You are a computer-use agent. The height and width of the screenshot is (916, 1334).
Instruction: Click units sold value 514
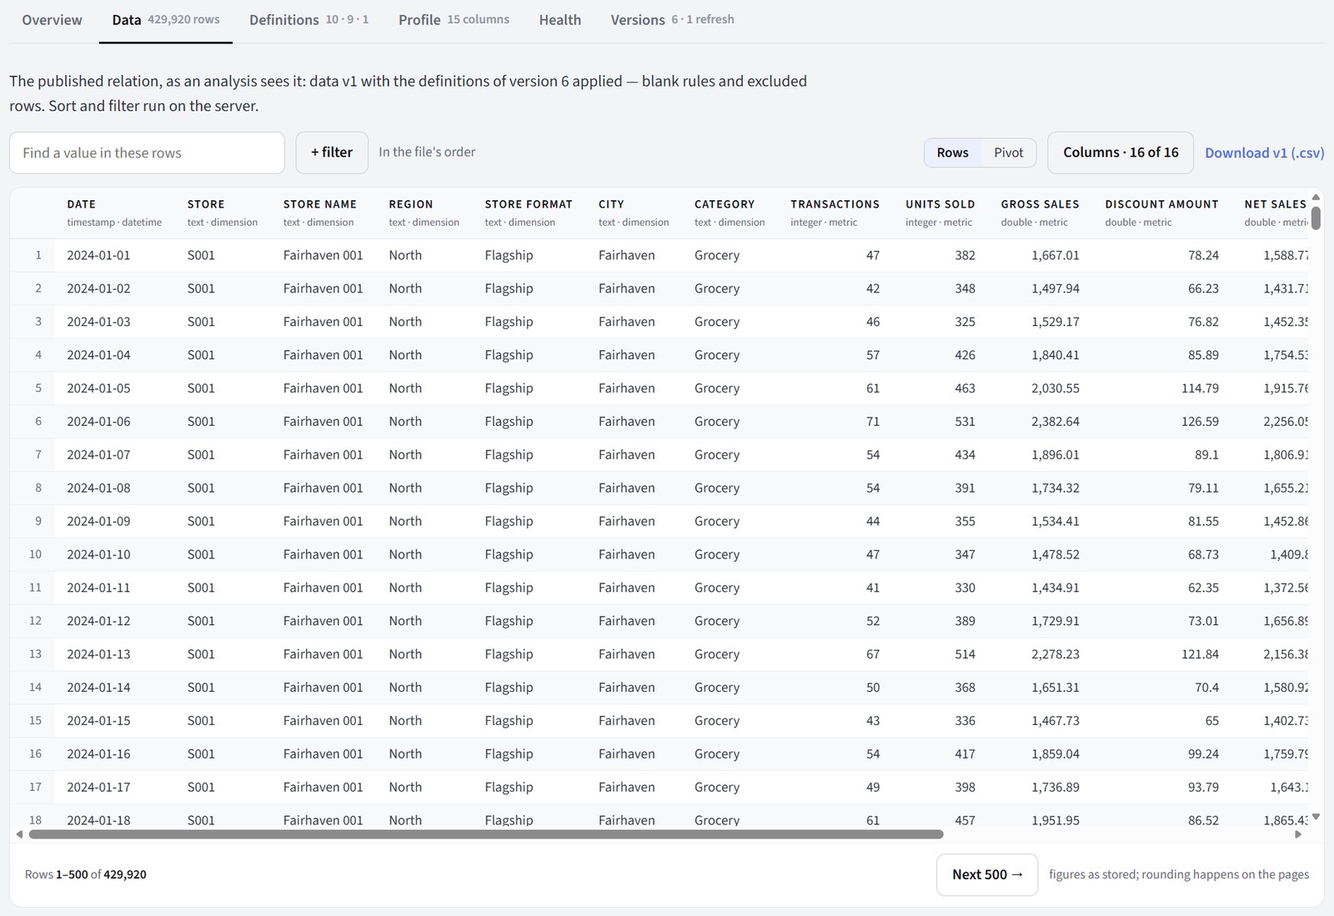pyautogui.click(x=965, y=654)
